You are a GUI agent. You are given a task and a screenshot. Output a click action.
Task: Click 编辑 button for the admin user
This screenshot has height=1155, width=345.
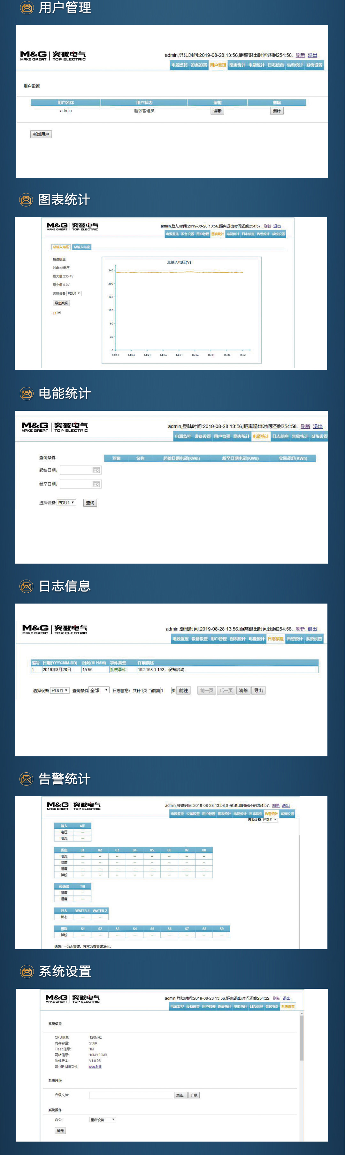pos(217,111)
